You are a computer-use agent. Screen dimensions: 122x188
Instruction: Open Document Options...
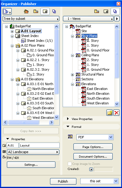pos(93,156)
